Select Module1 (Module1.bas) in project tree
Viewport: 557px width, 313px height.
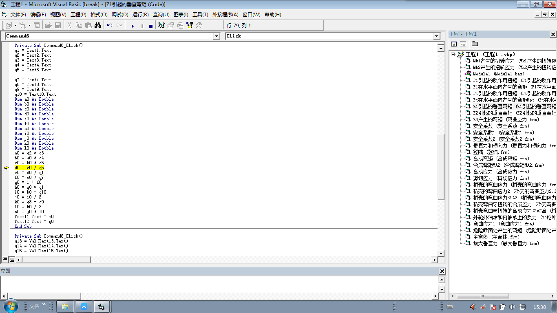tap(499, 74)
